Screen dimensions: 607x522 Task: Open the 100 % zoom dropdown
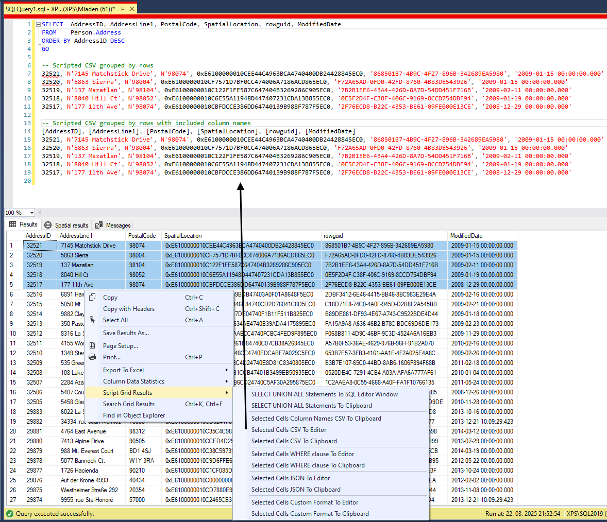[x=32, y=213]
